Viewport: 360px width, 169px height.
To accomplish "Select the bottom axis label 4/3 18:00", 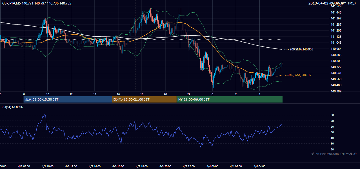I will [x=142, y=166].
